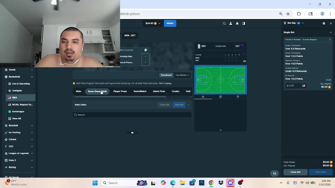Collapse the court tracker with bottom chevron
Screen dimensions: 335x188
(220, 130)
